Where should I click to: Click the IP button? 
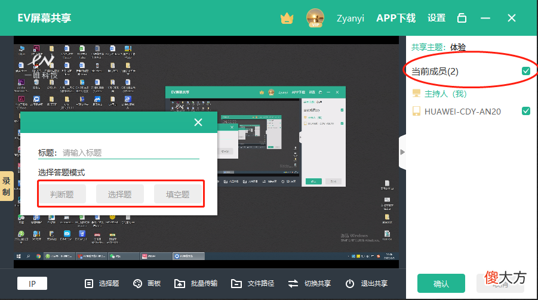(x=32, y=283)
